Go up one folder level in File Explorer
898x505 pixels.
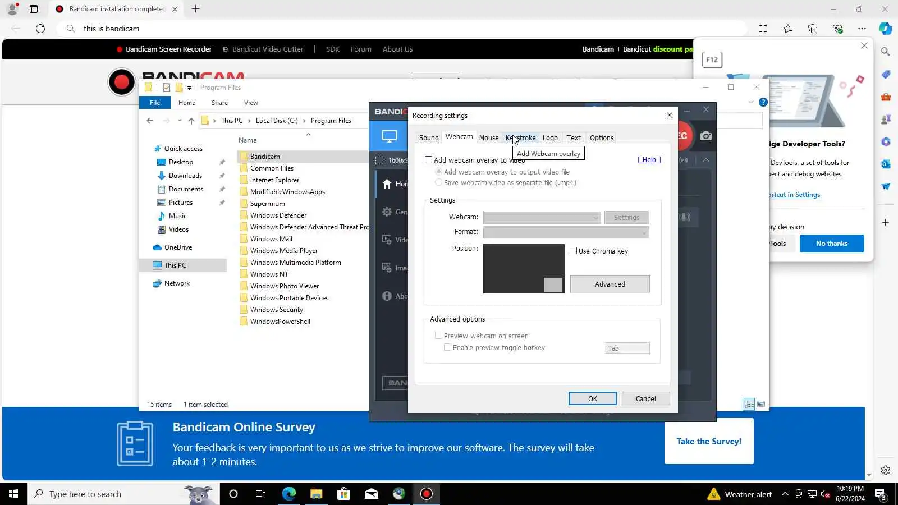(x=191, y=121)
